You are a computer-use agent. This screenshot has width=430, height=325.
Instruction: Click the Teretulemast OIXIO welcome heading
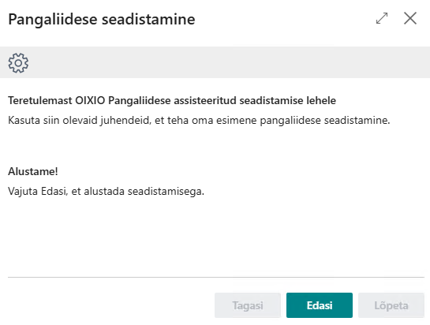click(172, 100)
